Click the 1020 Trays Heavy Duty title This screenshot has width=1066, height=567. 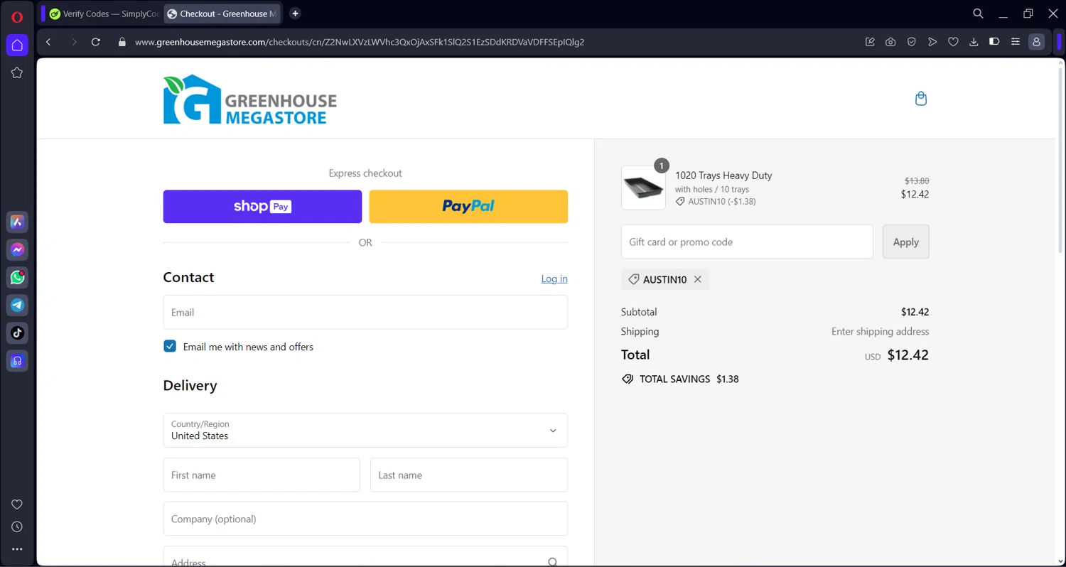point(723,175)
